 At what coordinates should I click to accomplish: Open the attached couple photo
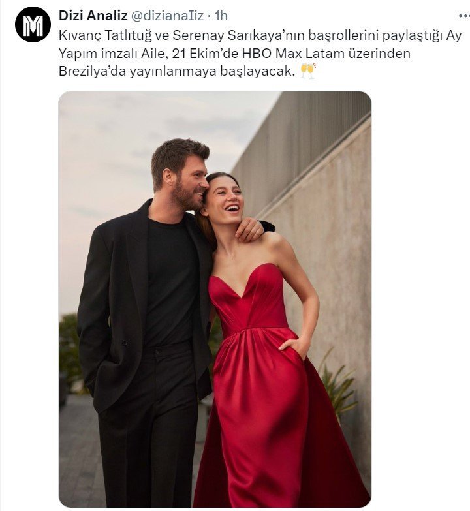pos(215,299)
